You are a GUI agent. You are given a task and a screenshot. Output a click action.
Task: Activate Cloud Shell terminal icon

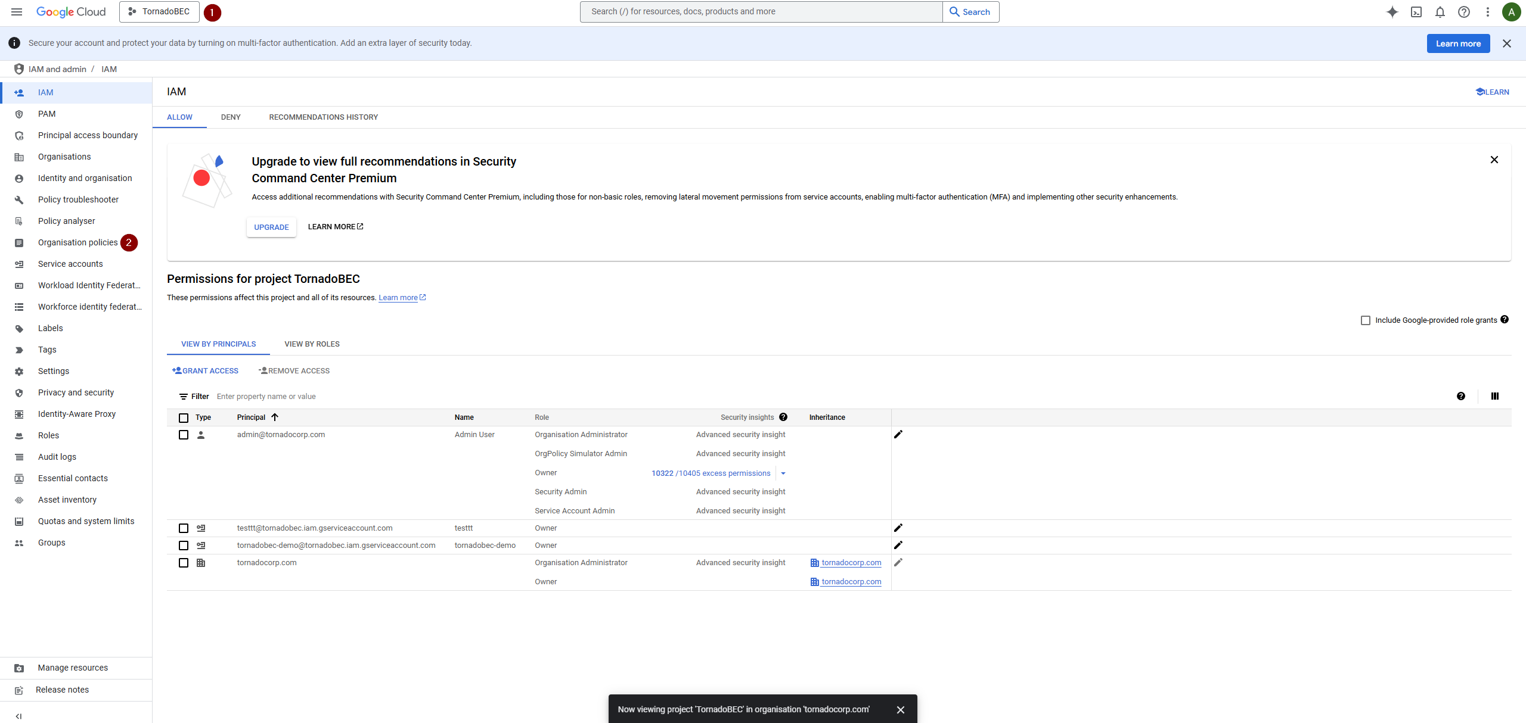click(1416, 12)
